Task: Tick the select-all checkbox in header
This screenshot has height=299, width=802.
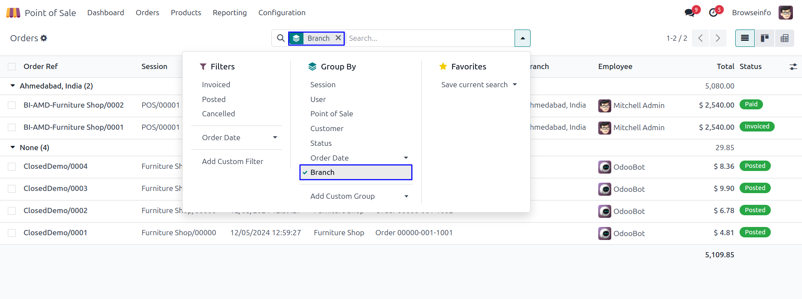Action: click(12, 66)
